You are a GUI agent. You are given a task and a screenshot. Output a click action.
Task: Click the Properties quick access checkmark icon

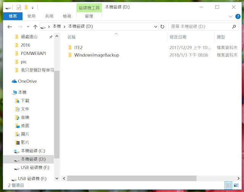(x=19, y=7)
